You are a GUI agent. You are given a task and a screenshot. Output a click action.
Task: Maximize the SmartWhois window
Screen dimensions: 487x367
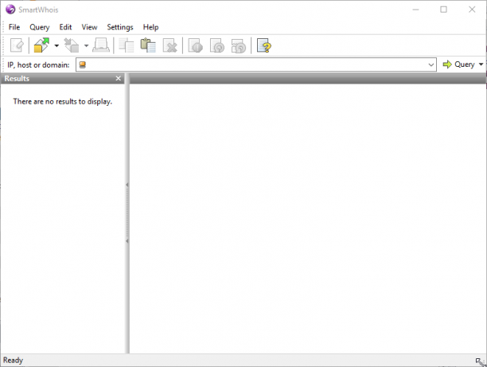[x=443, y=10]
